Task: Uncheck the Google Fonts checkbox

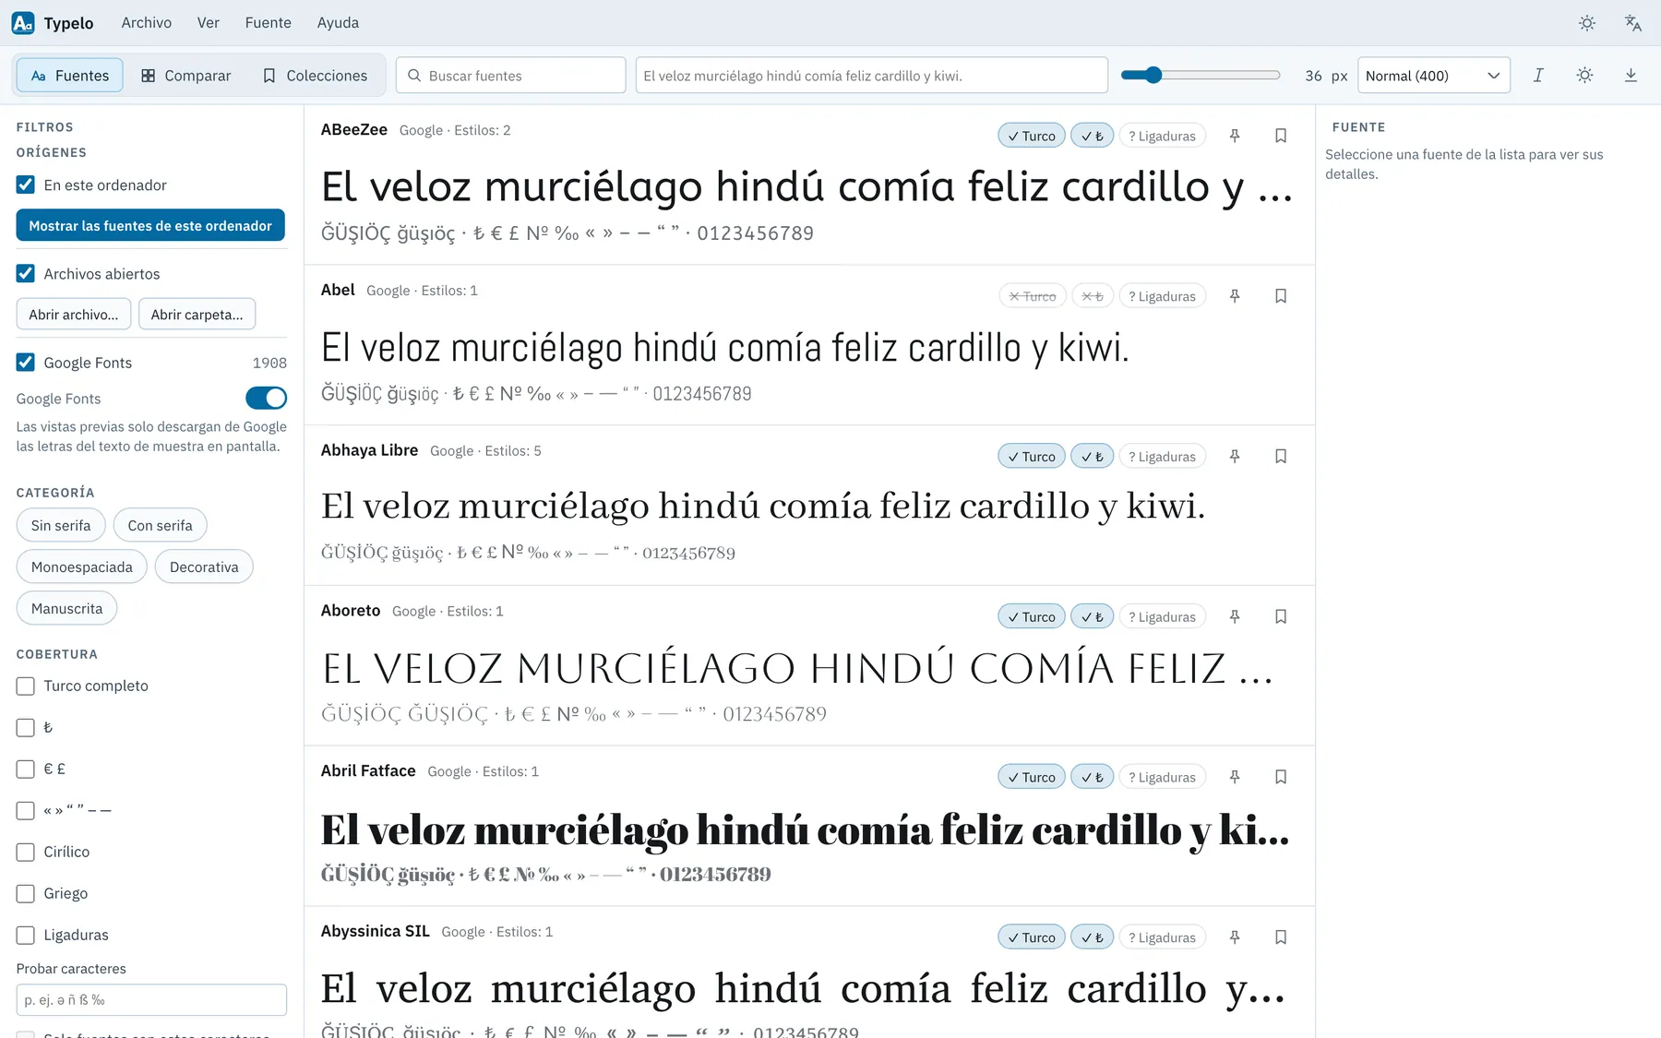Action: point(26,363)
